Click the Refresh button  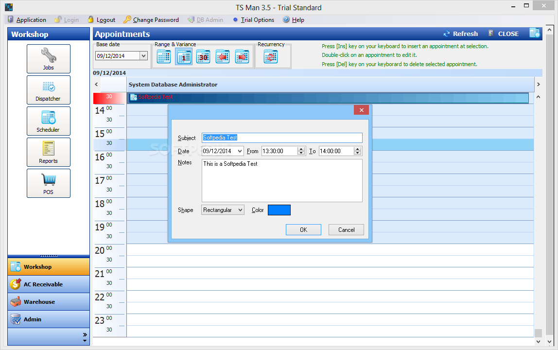pos(460,34)
